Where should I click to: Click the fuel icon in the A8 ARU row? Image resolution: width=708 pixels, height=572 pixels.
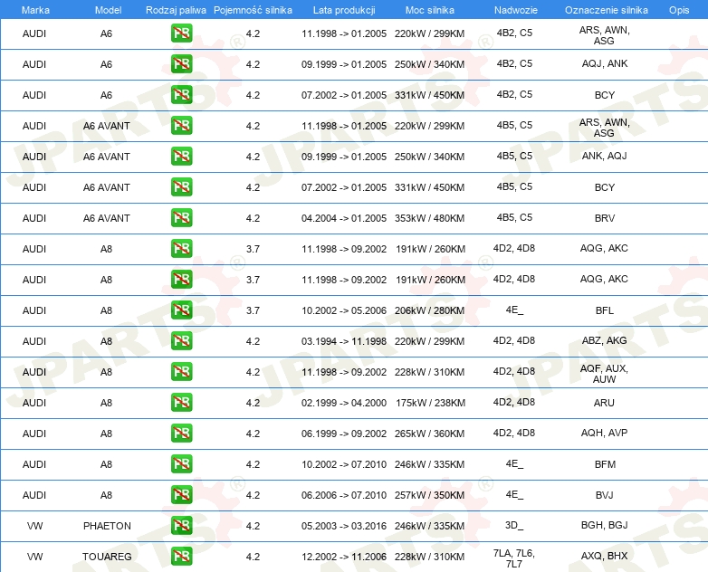pos(181,402)
